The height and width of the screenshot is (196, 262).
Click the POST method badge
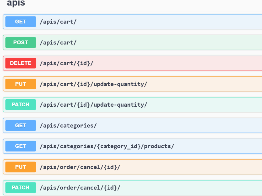pos(20,43)
